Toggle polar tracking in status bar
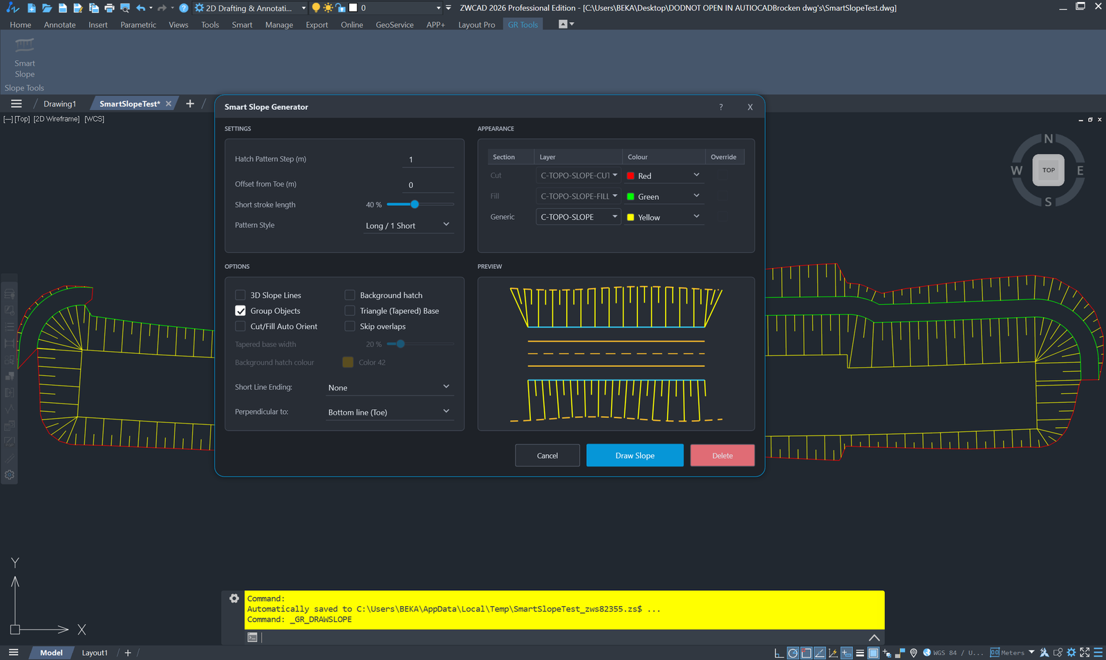 click(794, 652)
